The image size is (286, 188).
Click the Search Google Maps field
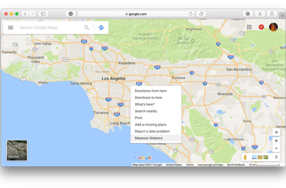pyautogui.click(x=50, y=28)
